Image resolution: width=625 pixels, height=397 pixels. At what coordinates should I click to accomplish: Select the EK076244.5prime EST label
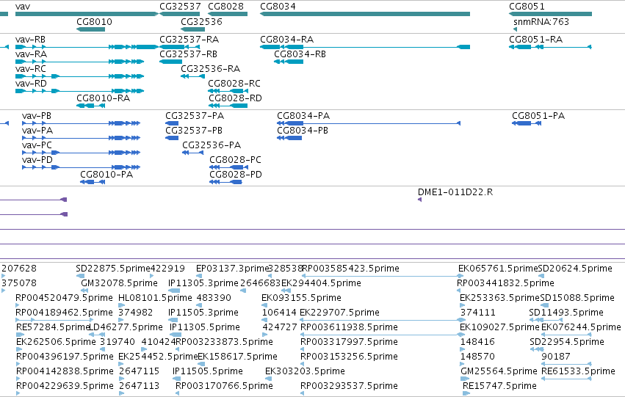click(x=581, y=328)
